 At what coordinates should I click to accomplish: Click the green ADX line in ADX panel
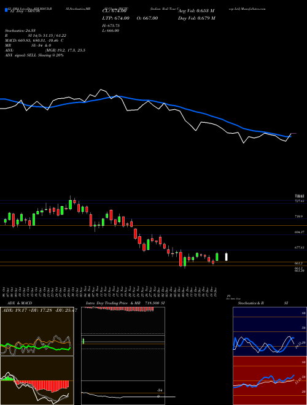(36, 348)
